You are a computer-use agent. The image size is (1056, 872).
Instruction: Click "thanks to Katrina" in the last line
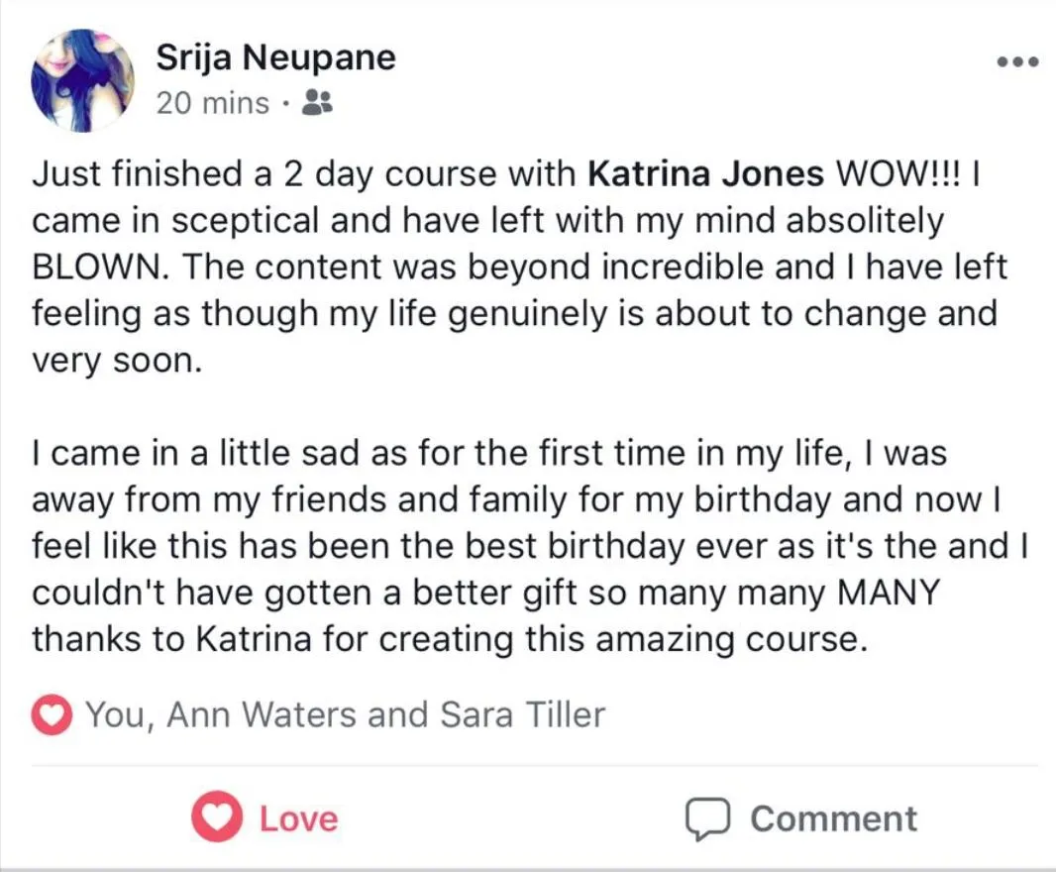[158, 639]
